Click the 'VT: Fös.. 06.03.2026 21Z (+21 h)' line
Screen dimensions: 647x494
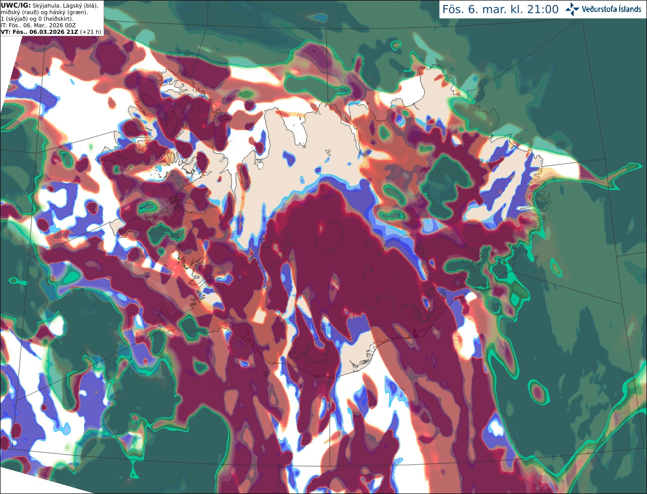pyautogui.click(x=51, y=32)
